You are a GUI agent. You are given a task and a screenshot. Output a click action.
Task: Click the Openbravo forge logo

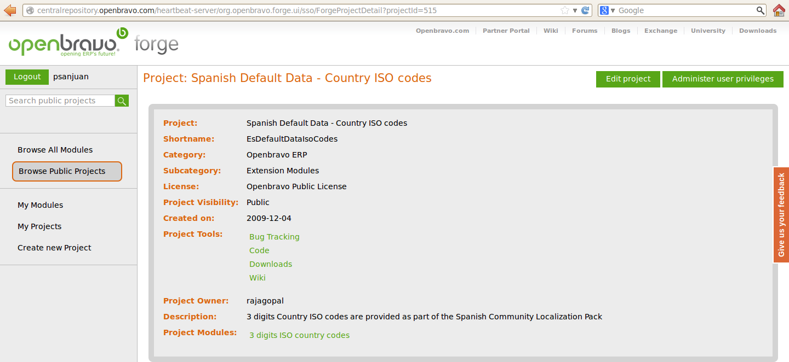tap(93, 43)
